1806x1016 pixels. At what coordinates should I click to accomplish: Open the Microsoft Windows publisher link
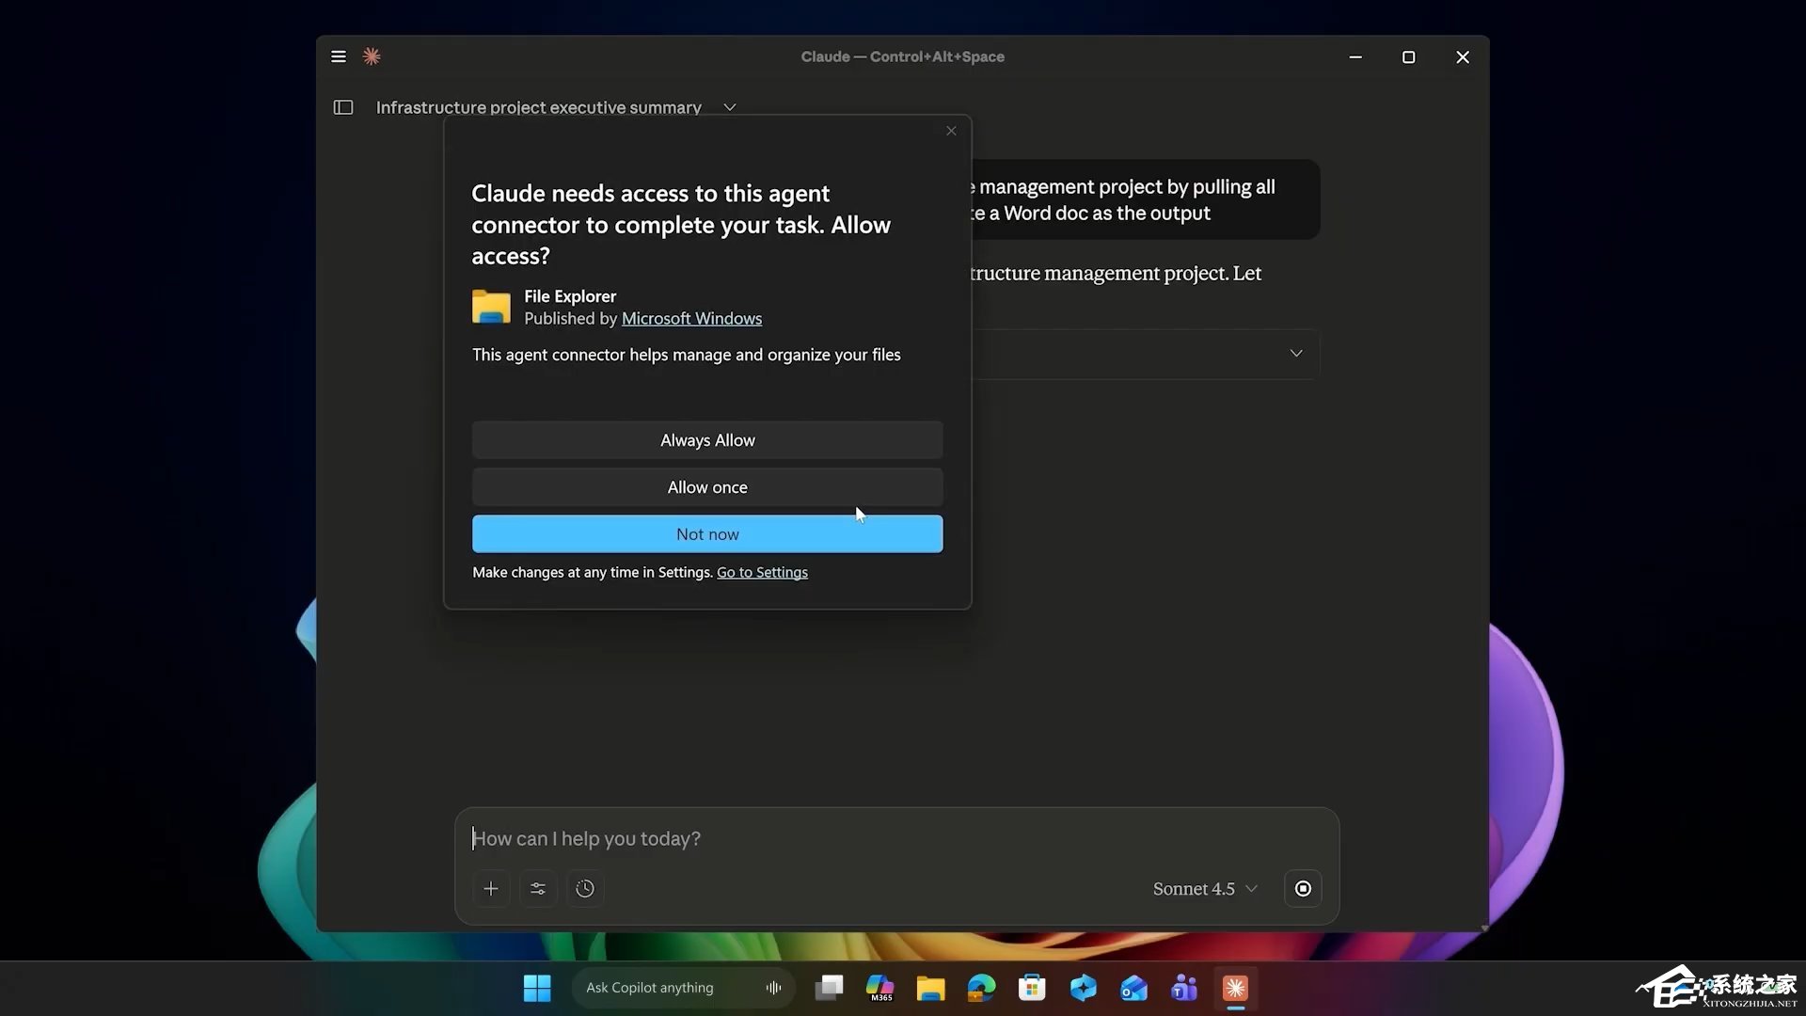point(691,318)
